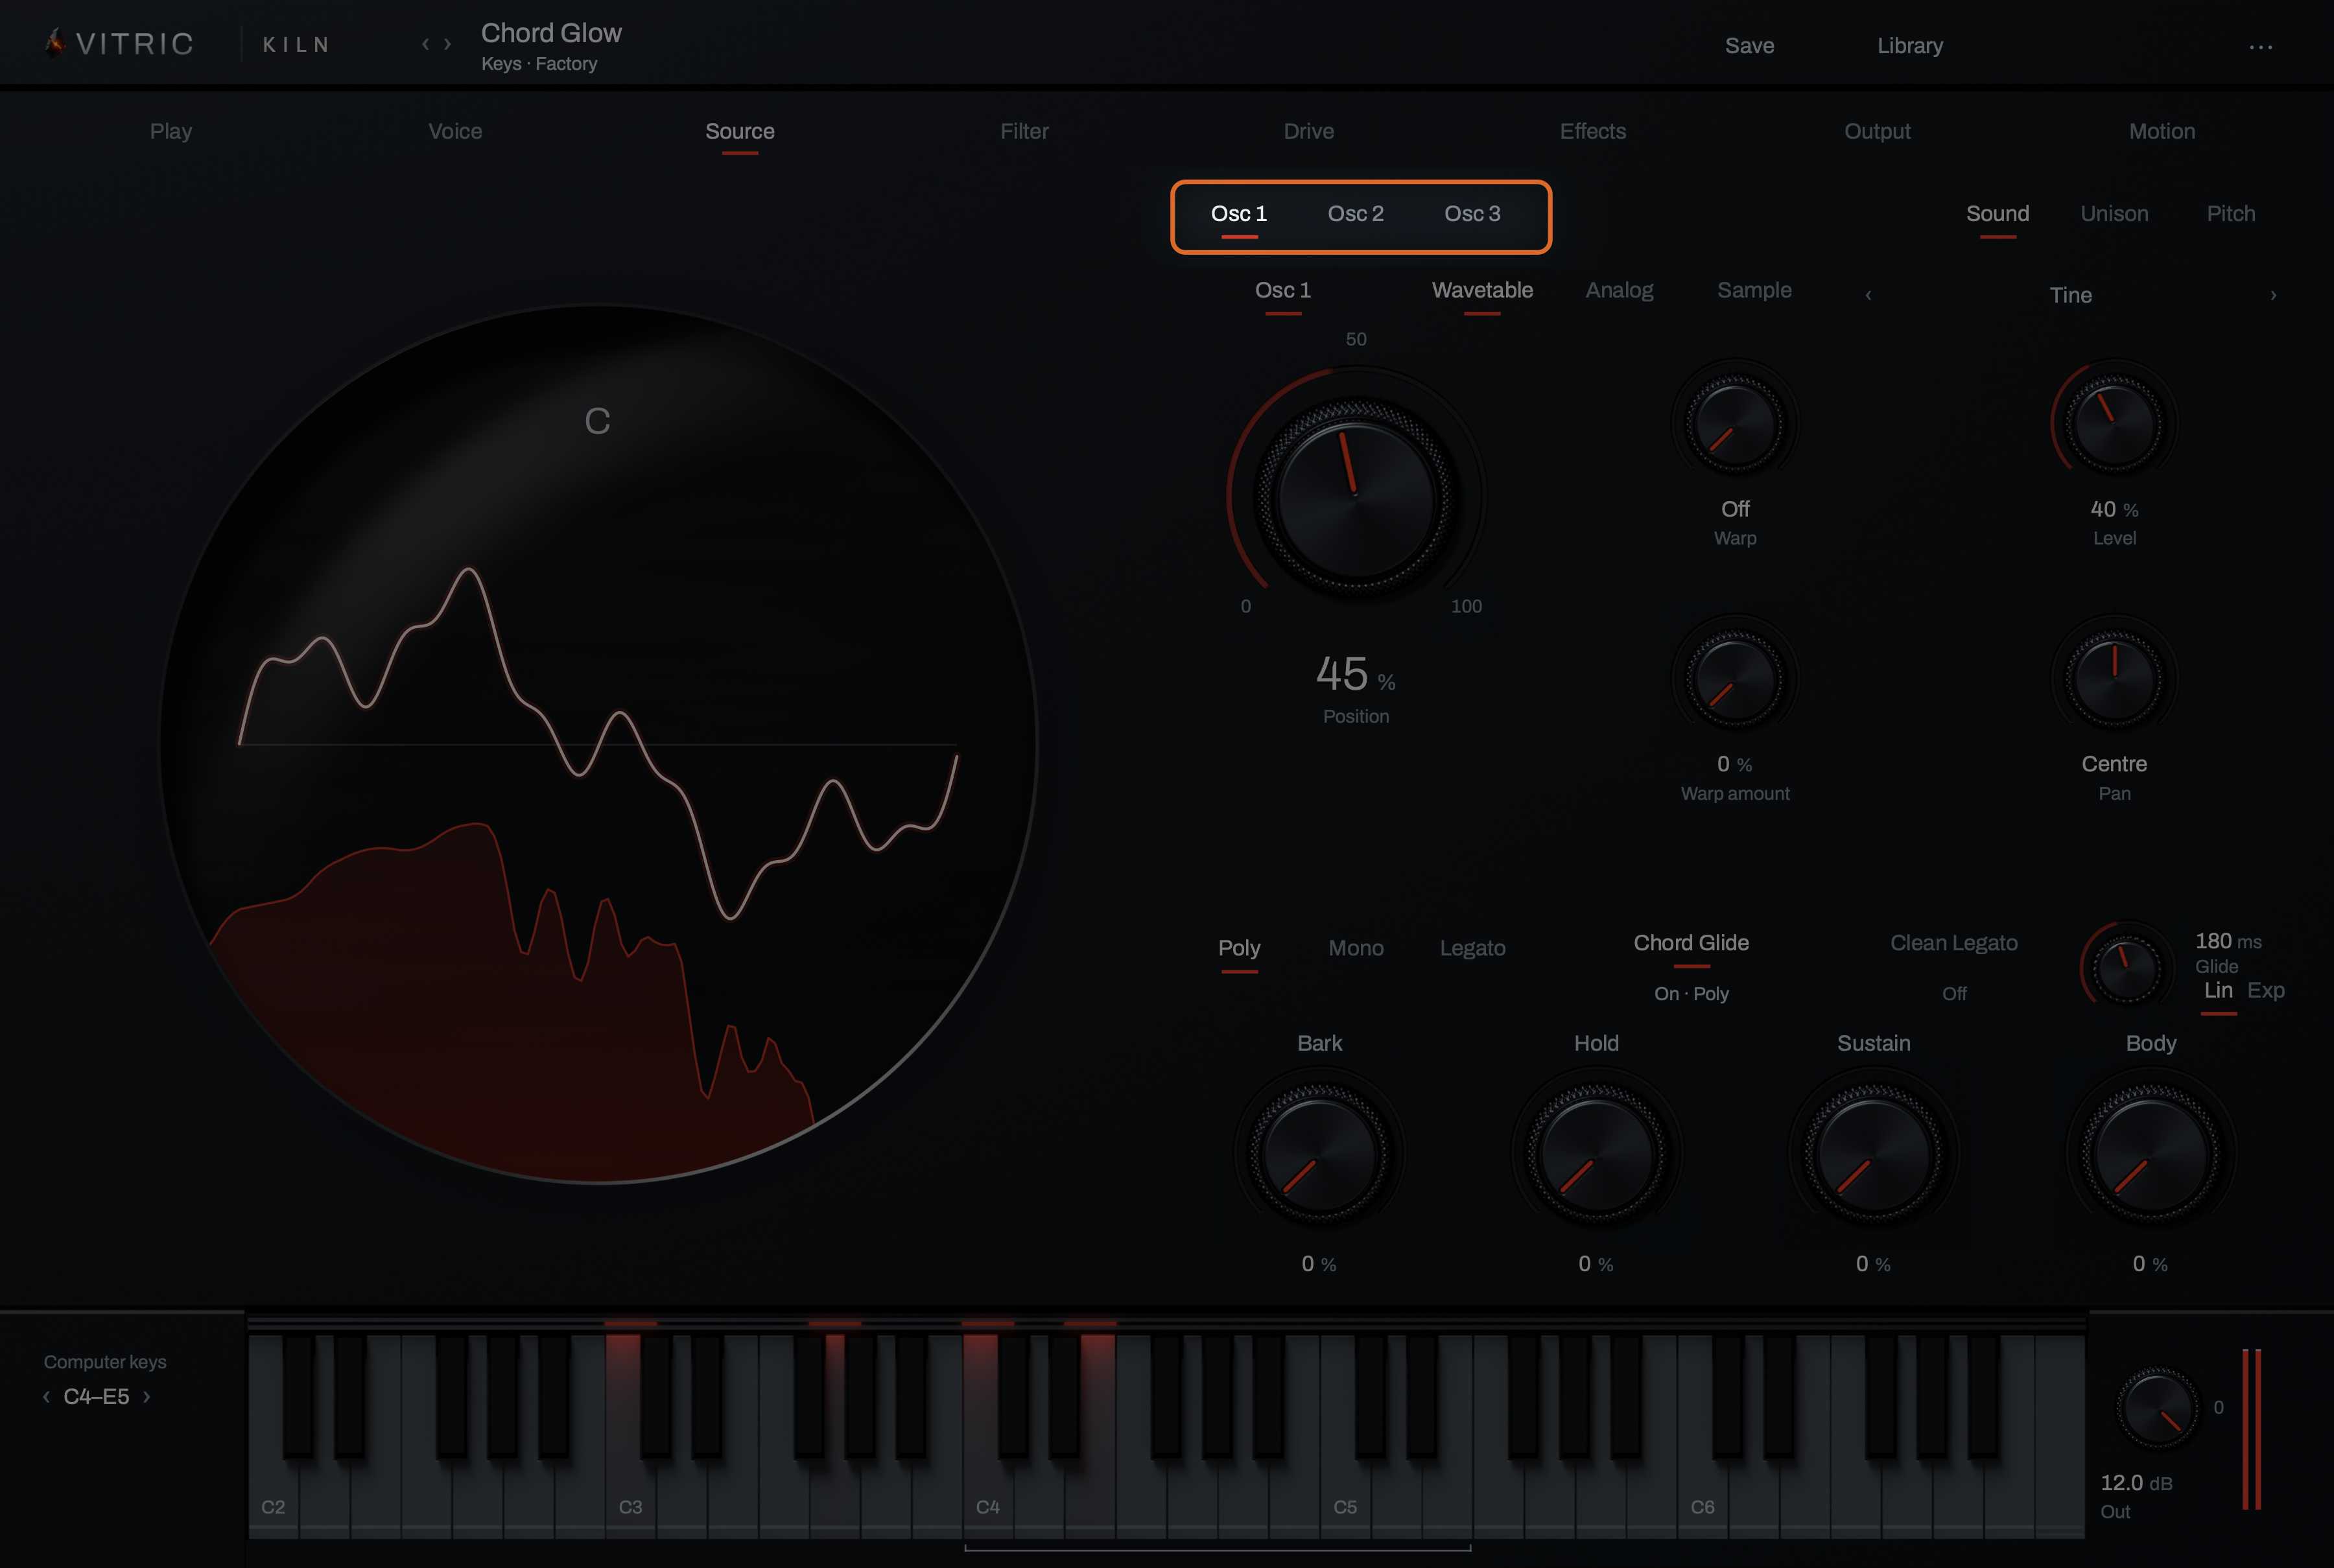
Task: Click the Vitric flame logo
Action: point(56,42)
